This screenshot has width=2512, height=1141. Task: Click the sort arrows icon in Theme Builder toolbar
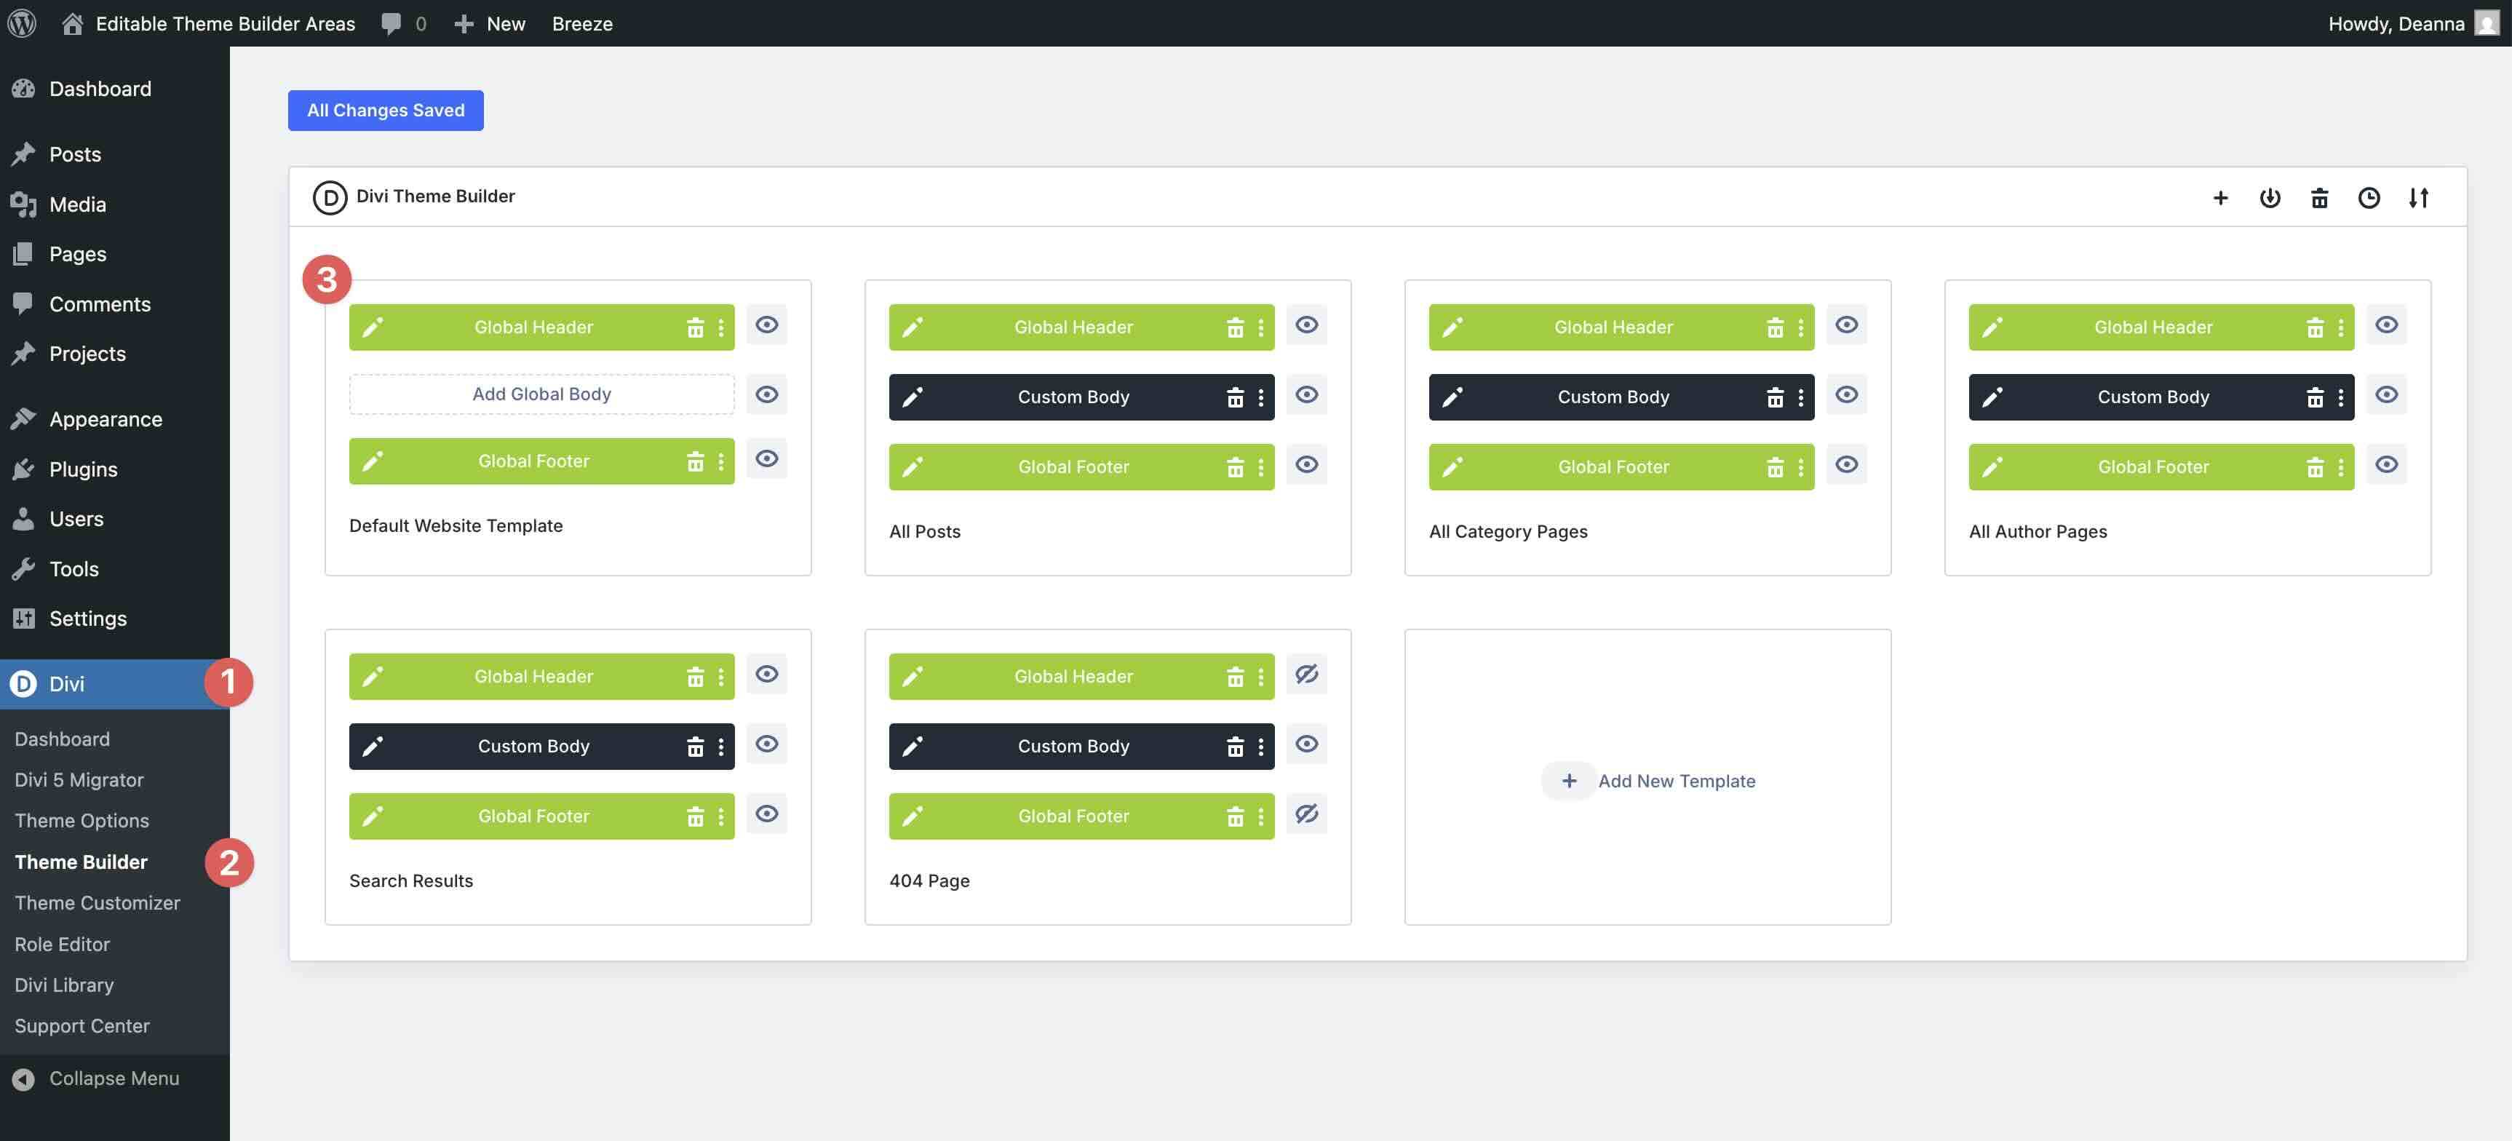2420,197
